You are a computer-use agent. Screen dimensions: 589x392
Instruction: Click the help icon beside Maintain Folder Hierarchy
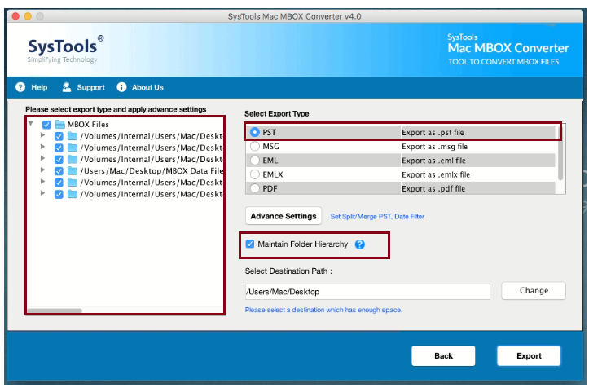tap(359, 244)
